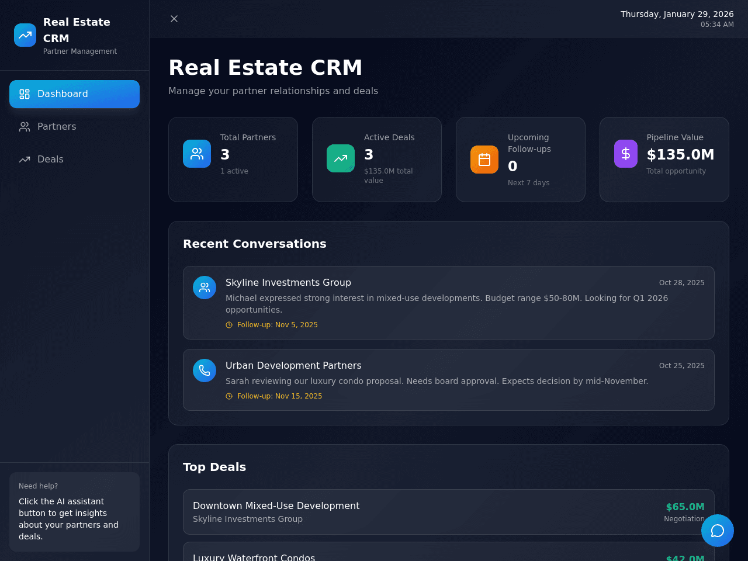Click the Deals trend arrow icon in sidebar
The width and height of the screenshot is (748, 561).
[25, 160]
